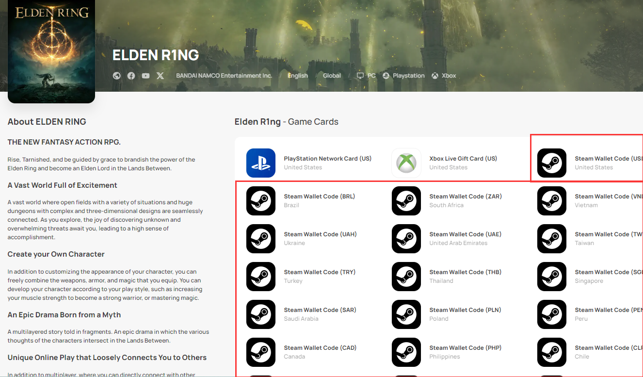The height and width of the screenshot is (377, 643).
Task: Click the Xbox Live Gift Card logo icon
Action: click(406, 163)
